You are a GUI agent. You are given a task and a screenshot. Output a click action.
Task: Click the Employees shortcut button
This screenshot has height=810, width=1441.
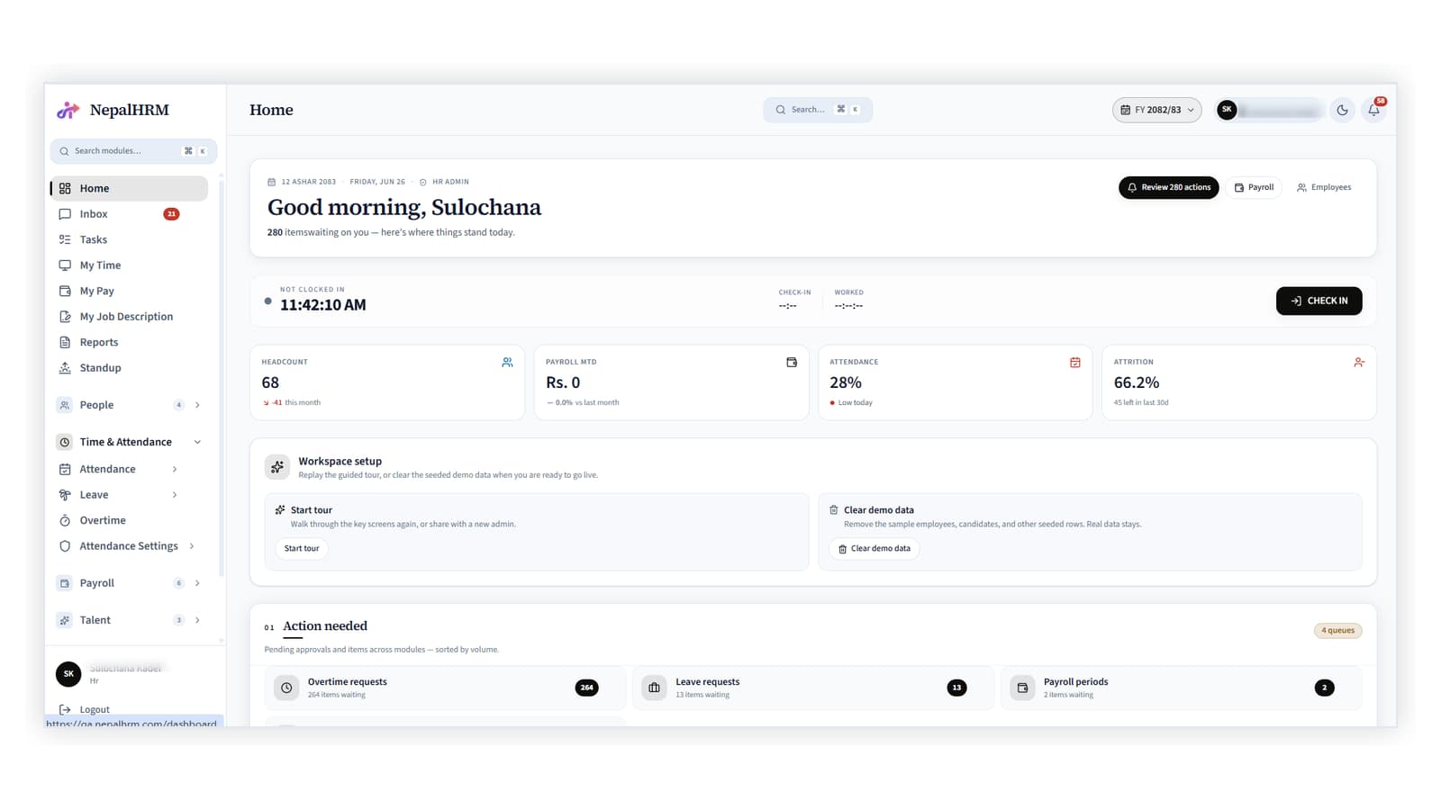click(x=1324, y=187)
